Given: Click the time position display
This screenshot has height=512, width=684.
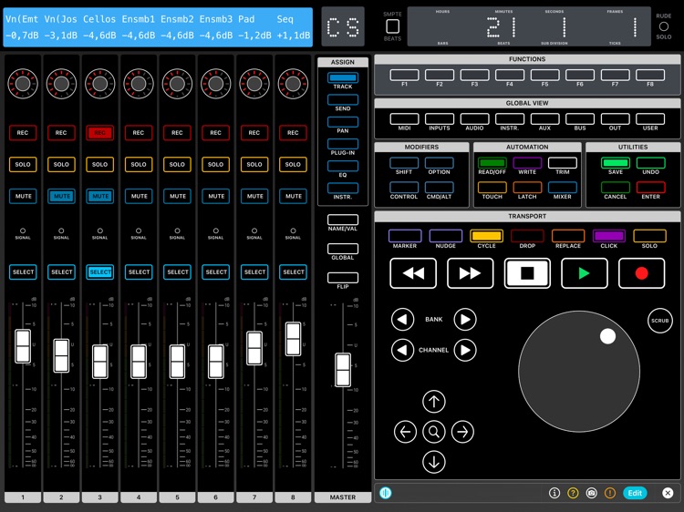Looking at the screenshot, I should pos(529,26).
